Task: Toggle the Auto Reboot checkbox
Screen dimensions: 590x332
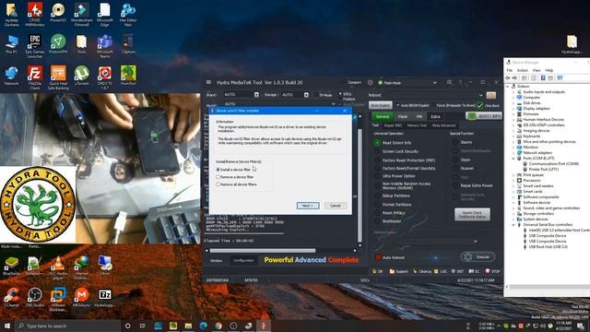Action: click(x=379, y=257)
